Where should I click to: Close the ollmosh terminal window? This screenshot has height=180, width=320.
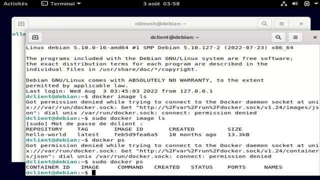pos(301,23)
